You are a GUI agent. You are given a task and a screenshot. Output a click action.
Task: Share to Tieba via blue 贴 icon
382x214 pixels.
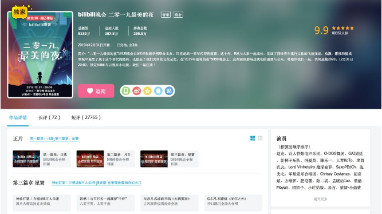pyautogui.click(x=169, y=91)
